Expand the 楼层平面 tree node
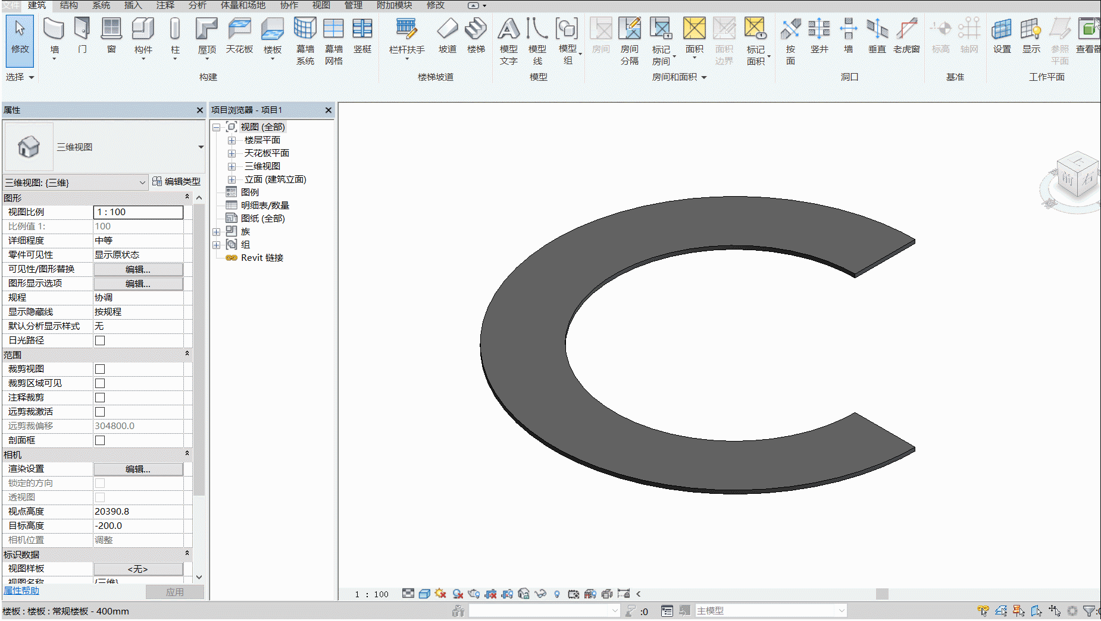The height and width of the screenshot is (621, 1101). pos(232,140)
